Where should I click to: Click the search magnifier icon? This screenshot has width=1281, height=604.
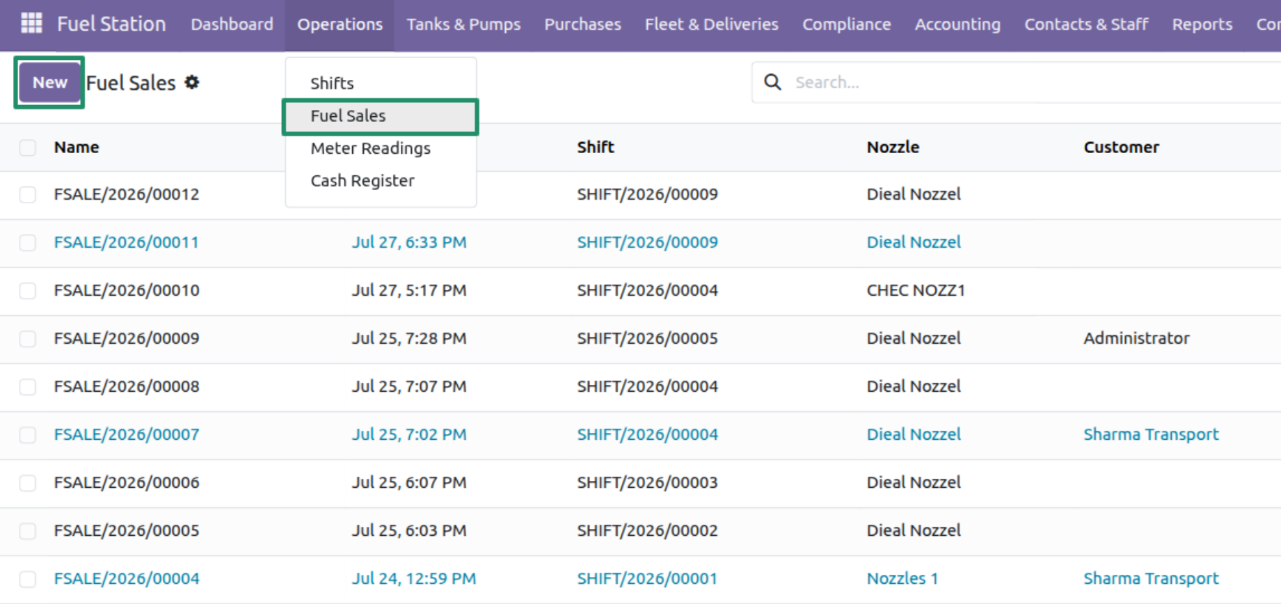(x=772, y=82)
